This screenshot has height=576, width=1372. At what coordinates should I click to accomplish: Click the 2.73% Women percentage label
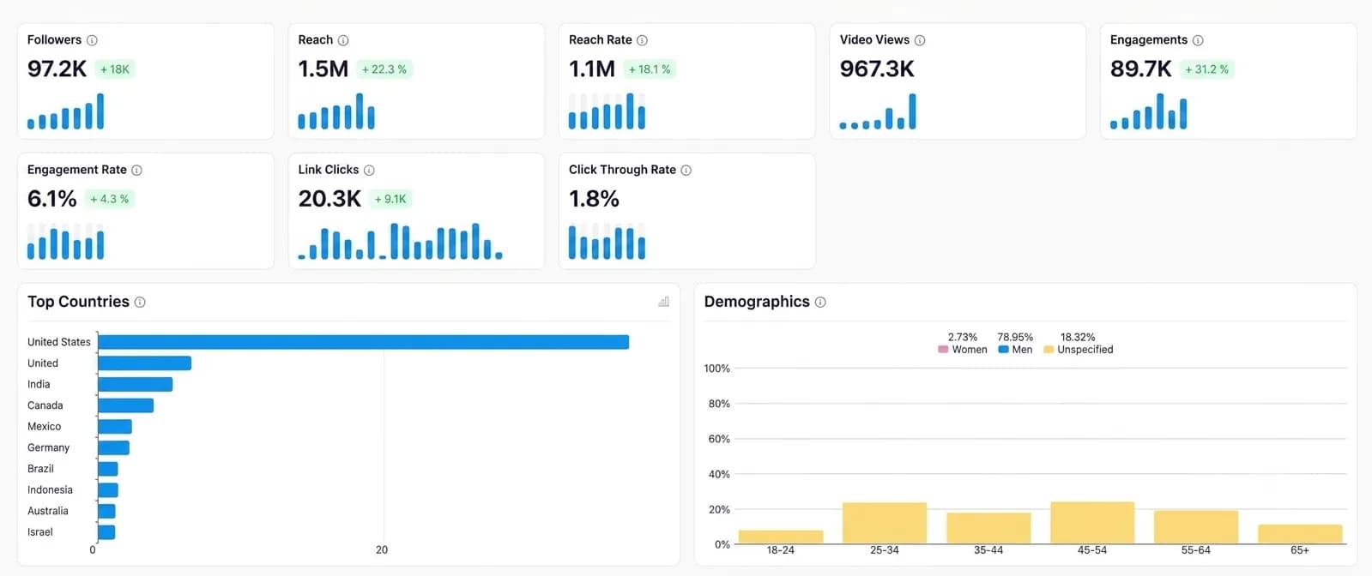tap(963, 338)
